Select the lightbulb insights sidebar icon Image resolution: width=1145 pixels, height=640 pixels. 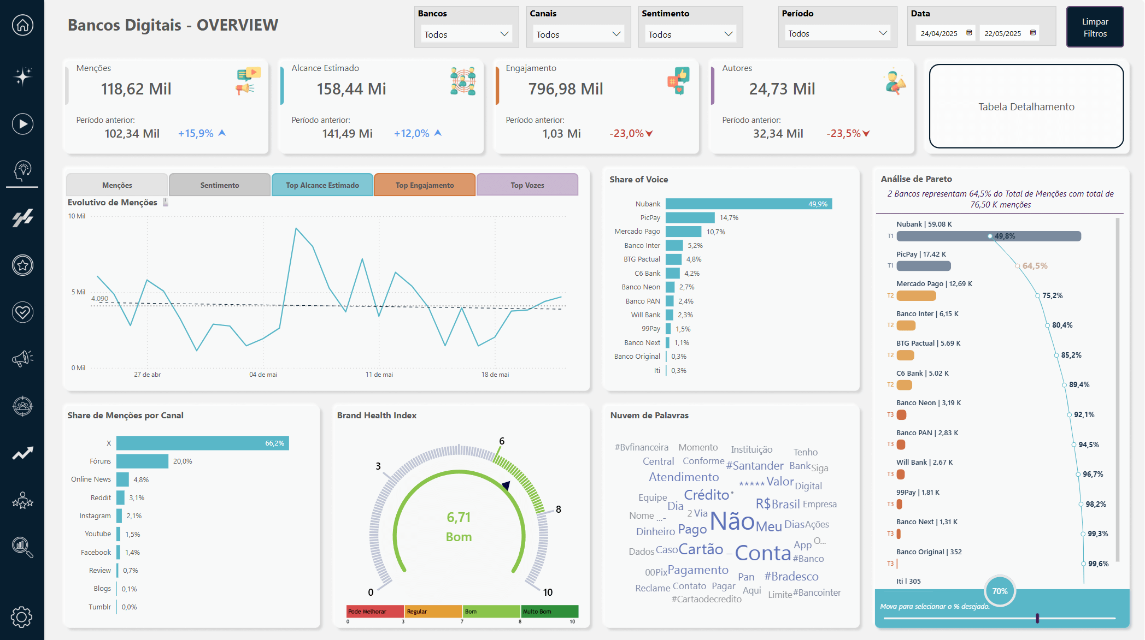point(22,170)
